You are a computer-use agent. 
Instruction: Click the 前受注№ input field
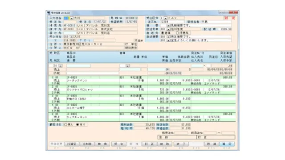pyautogui.click(x=181, y=133)
